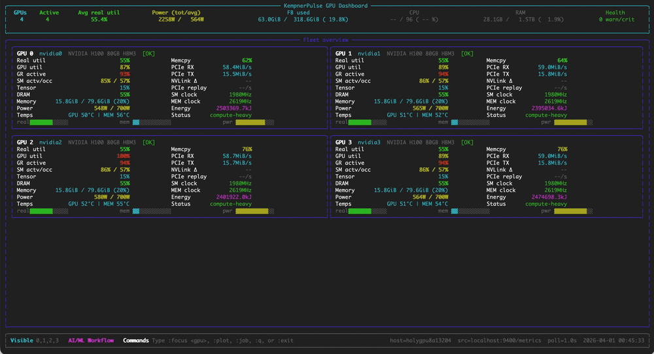Click the GPU 0 [OK] status badge

[x=148, y=53]
